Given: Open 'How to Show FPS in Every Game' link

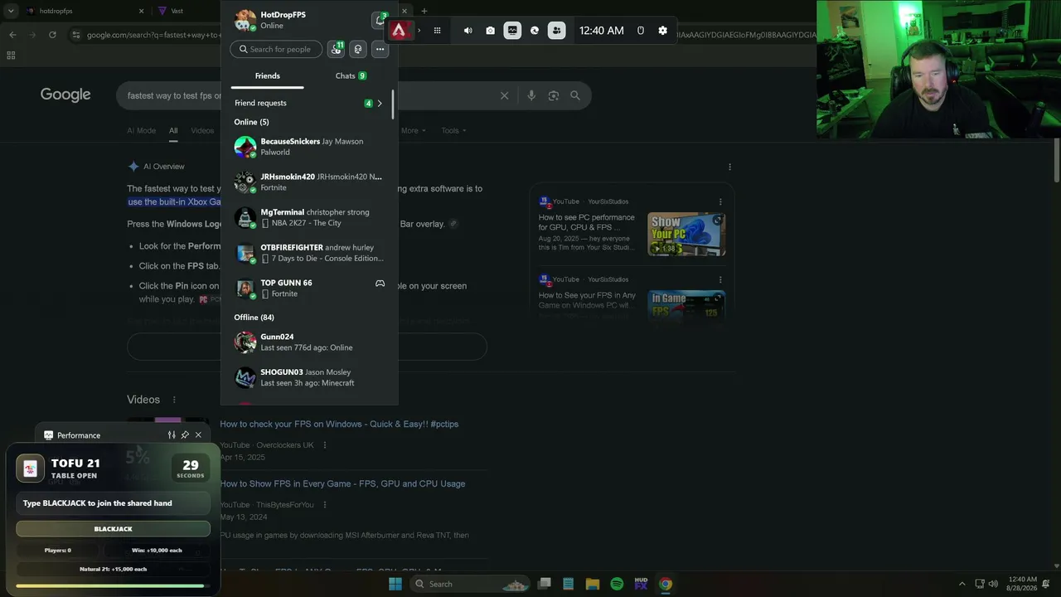Looking at the screenshot, I should [342, 483].
